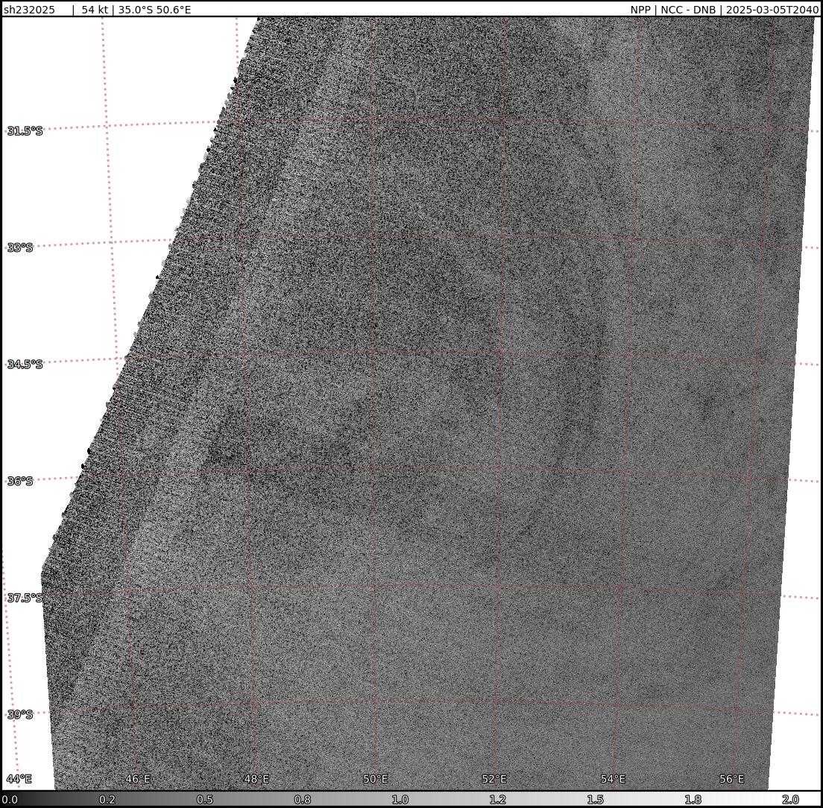Click the 37.5°S latitude label

(x=25, y=598)
